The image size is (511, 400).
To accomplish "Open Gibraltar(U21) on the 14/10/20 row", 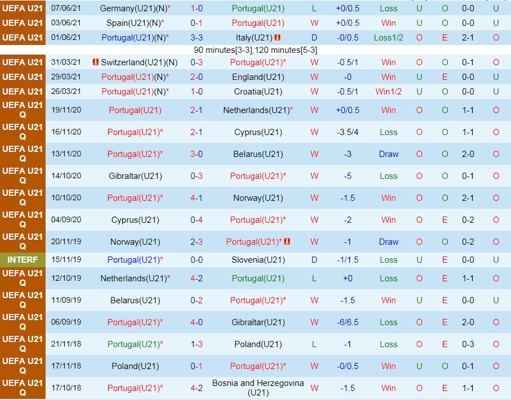I will point(135,176).
